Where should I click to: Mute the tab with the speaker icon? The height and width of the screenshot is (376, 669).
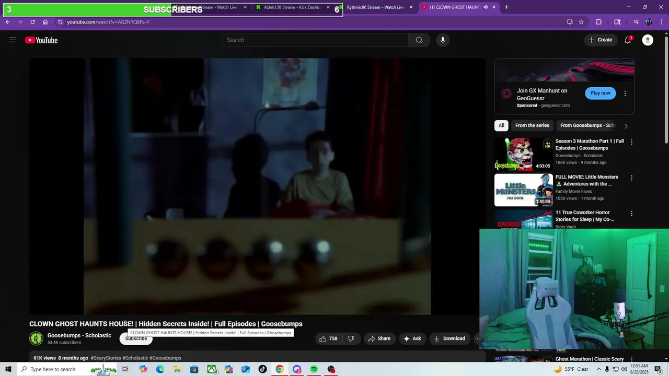pos(486,7)
